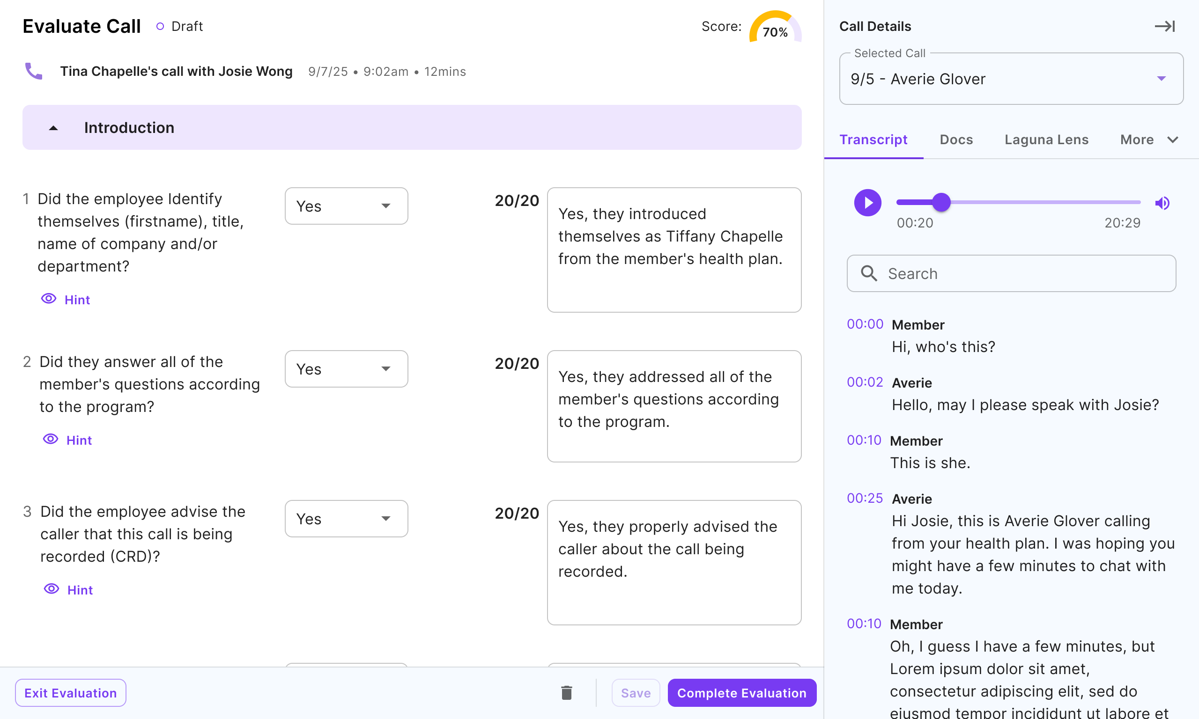The image size is (1199, 719).
Task: Click the purple phone call icon
Action: click(x=33, y=71)
